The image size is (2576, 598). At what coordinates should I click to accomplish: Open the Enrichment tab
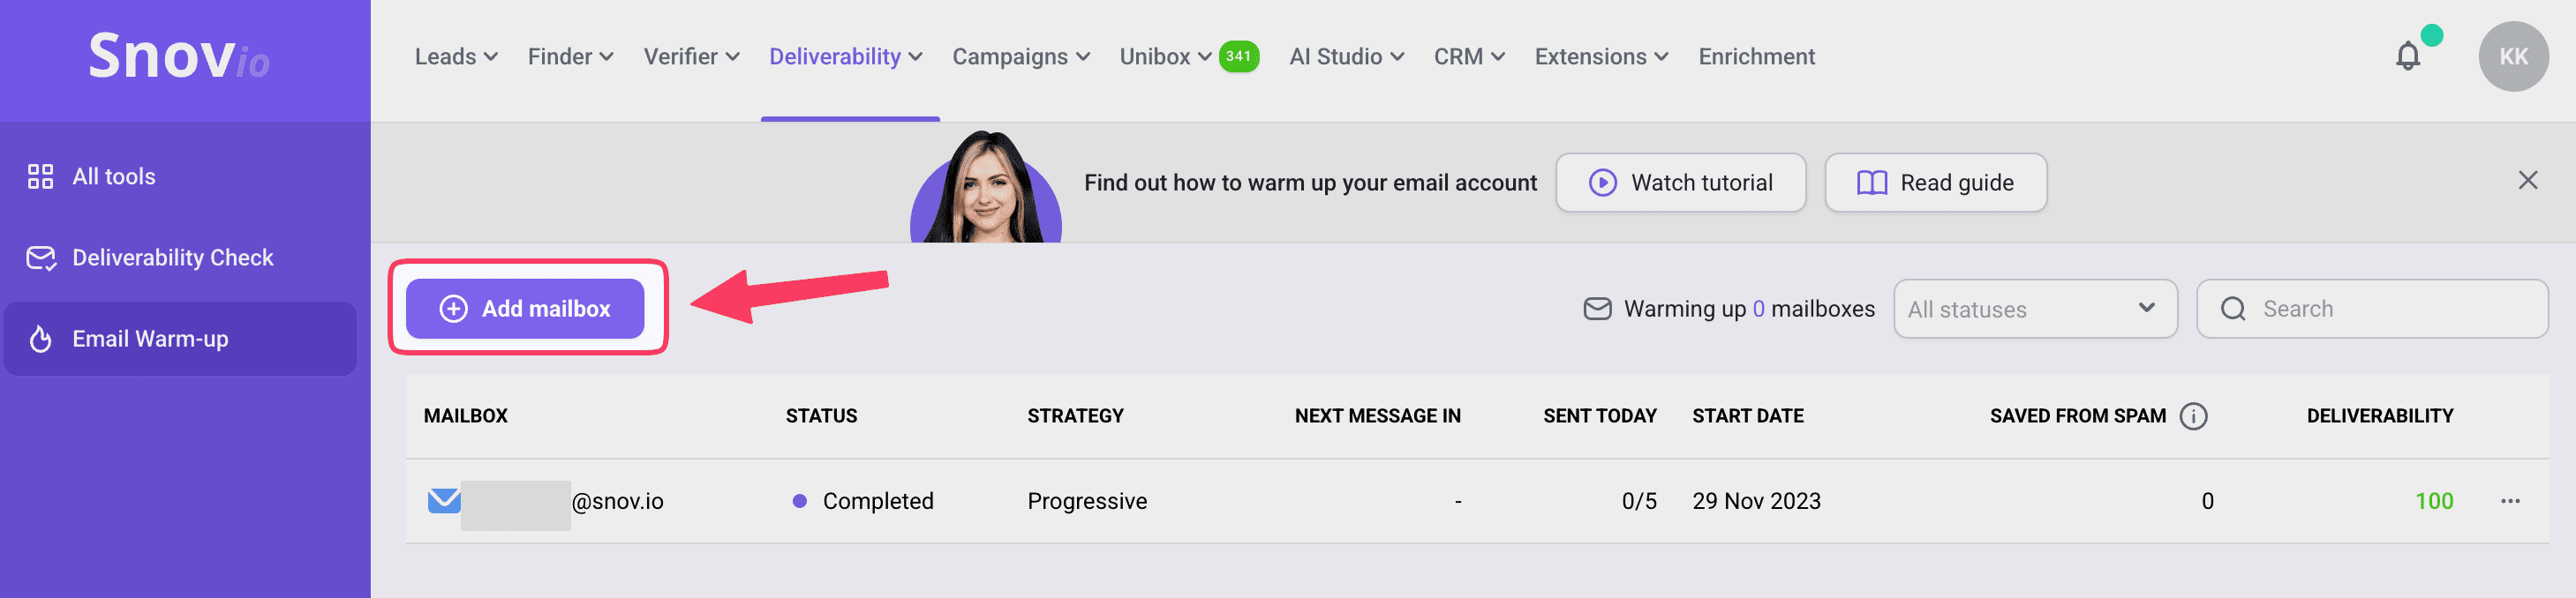[x=1756, y=57]
